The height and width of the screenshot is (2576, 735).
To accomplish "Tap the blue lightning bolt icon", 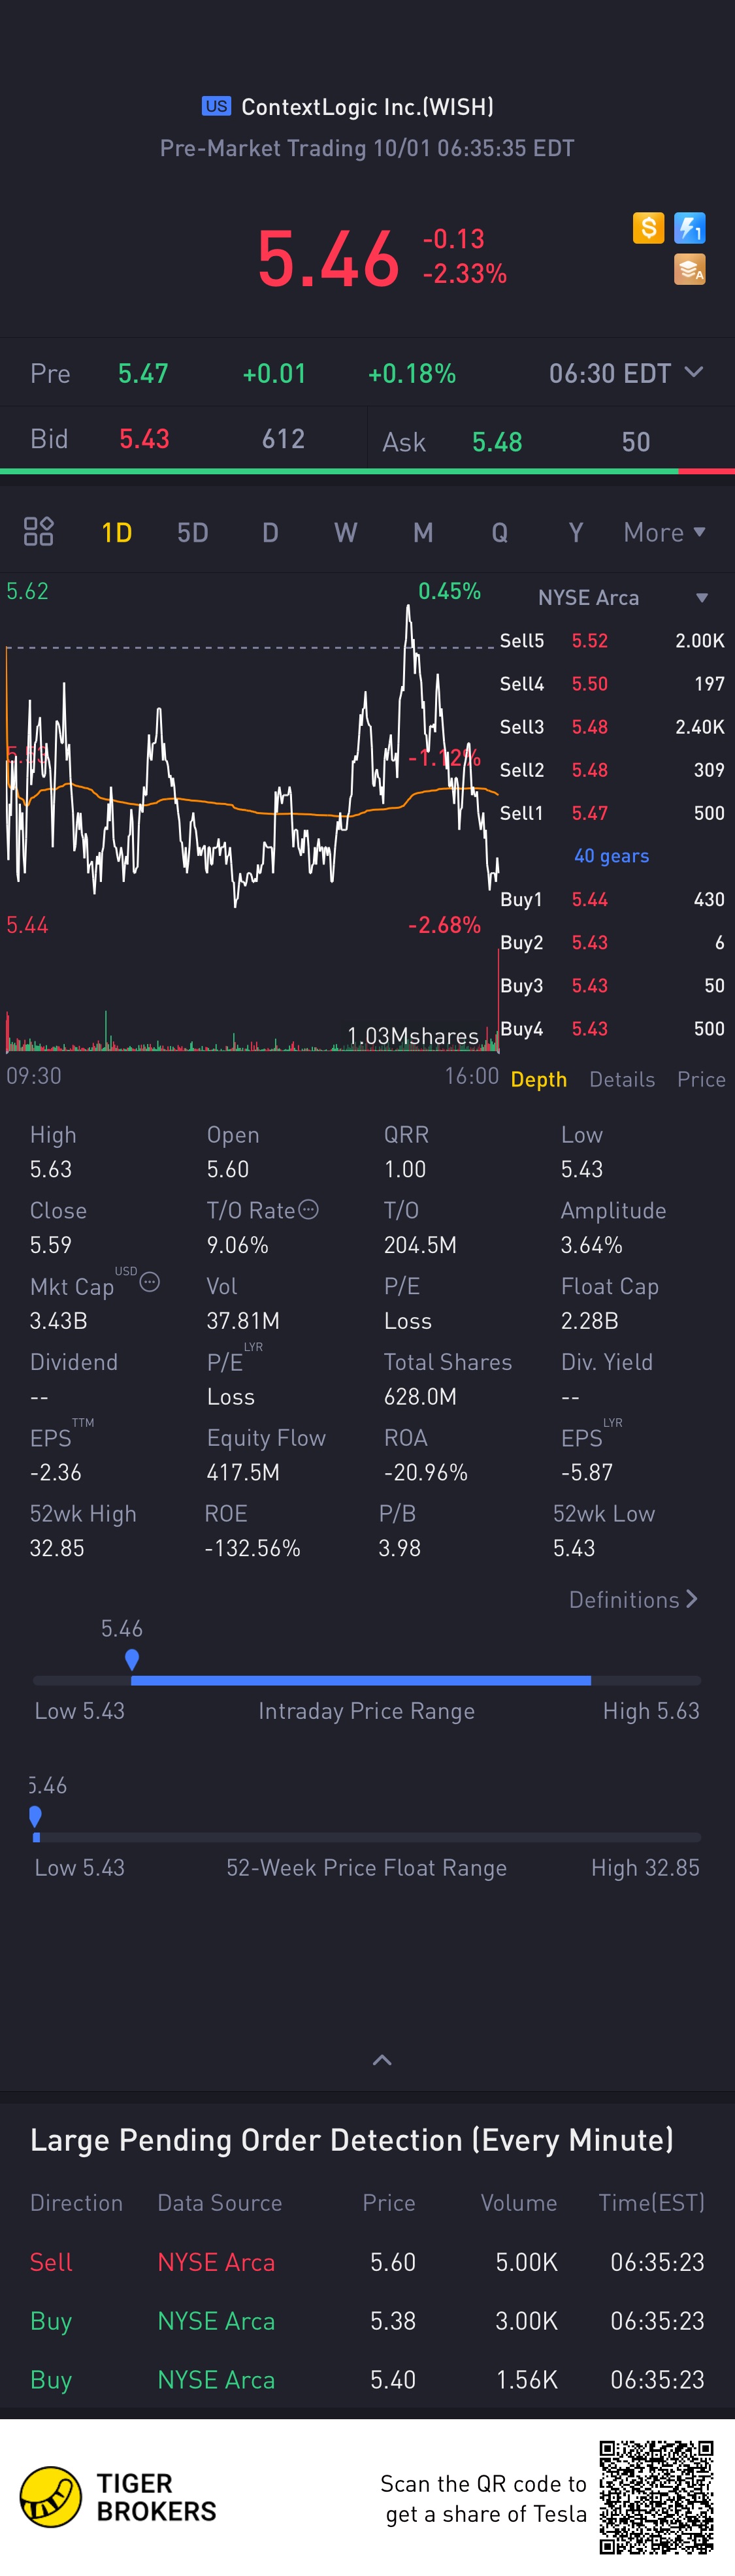I will 690,228.
